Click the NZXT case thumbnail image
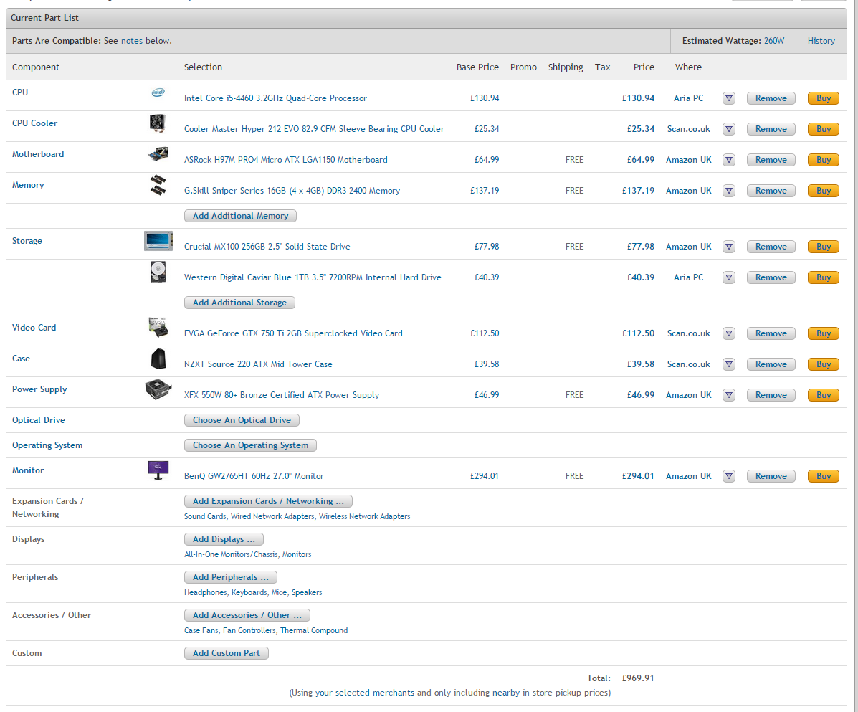The width and height of the screenshot is (858, 712). click(x=158, y=359)
